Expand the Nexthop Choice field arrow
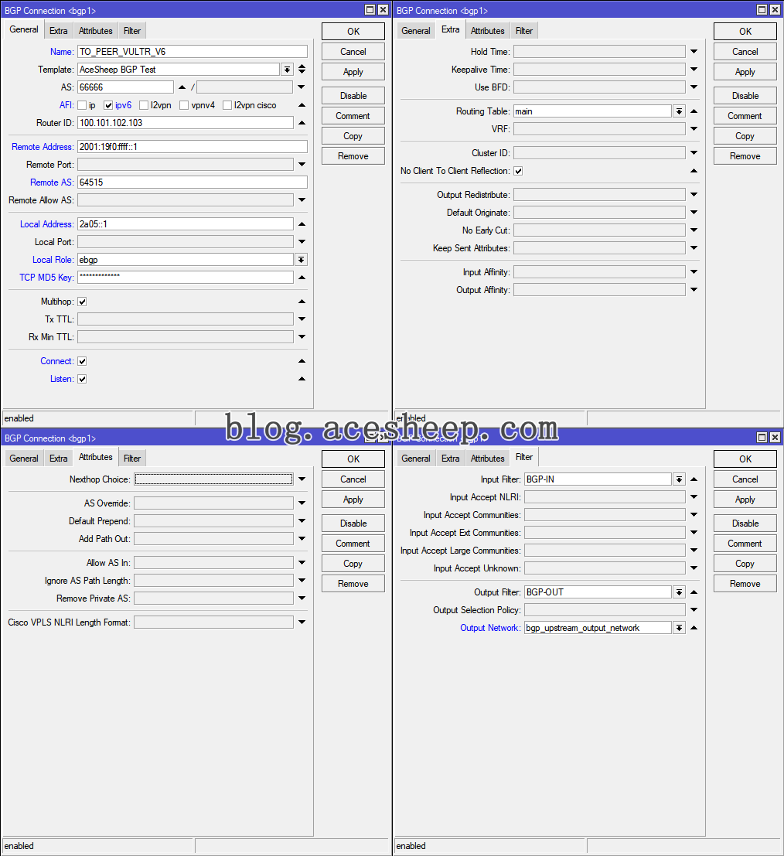Screen dimensions: 784x856 (302, 479)
